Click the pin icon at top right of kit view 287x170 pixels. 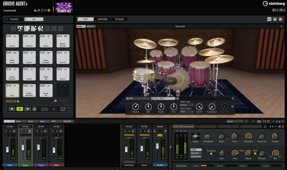click(x=281, y=26)
